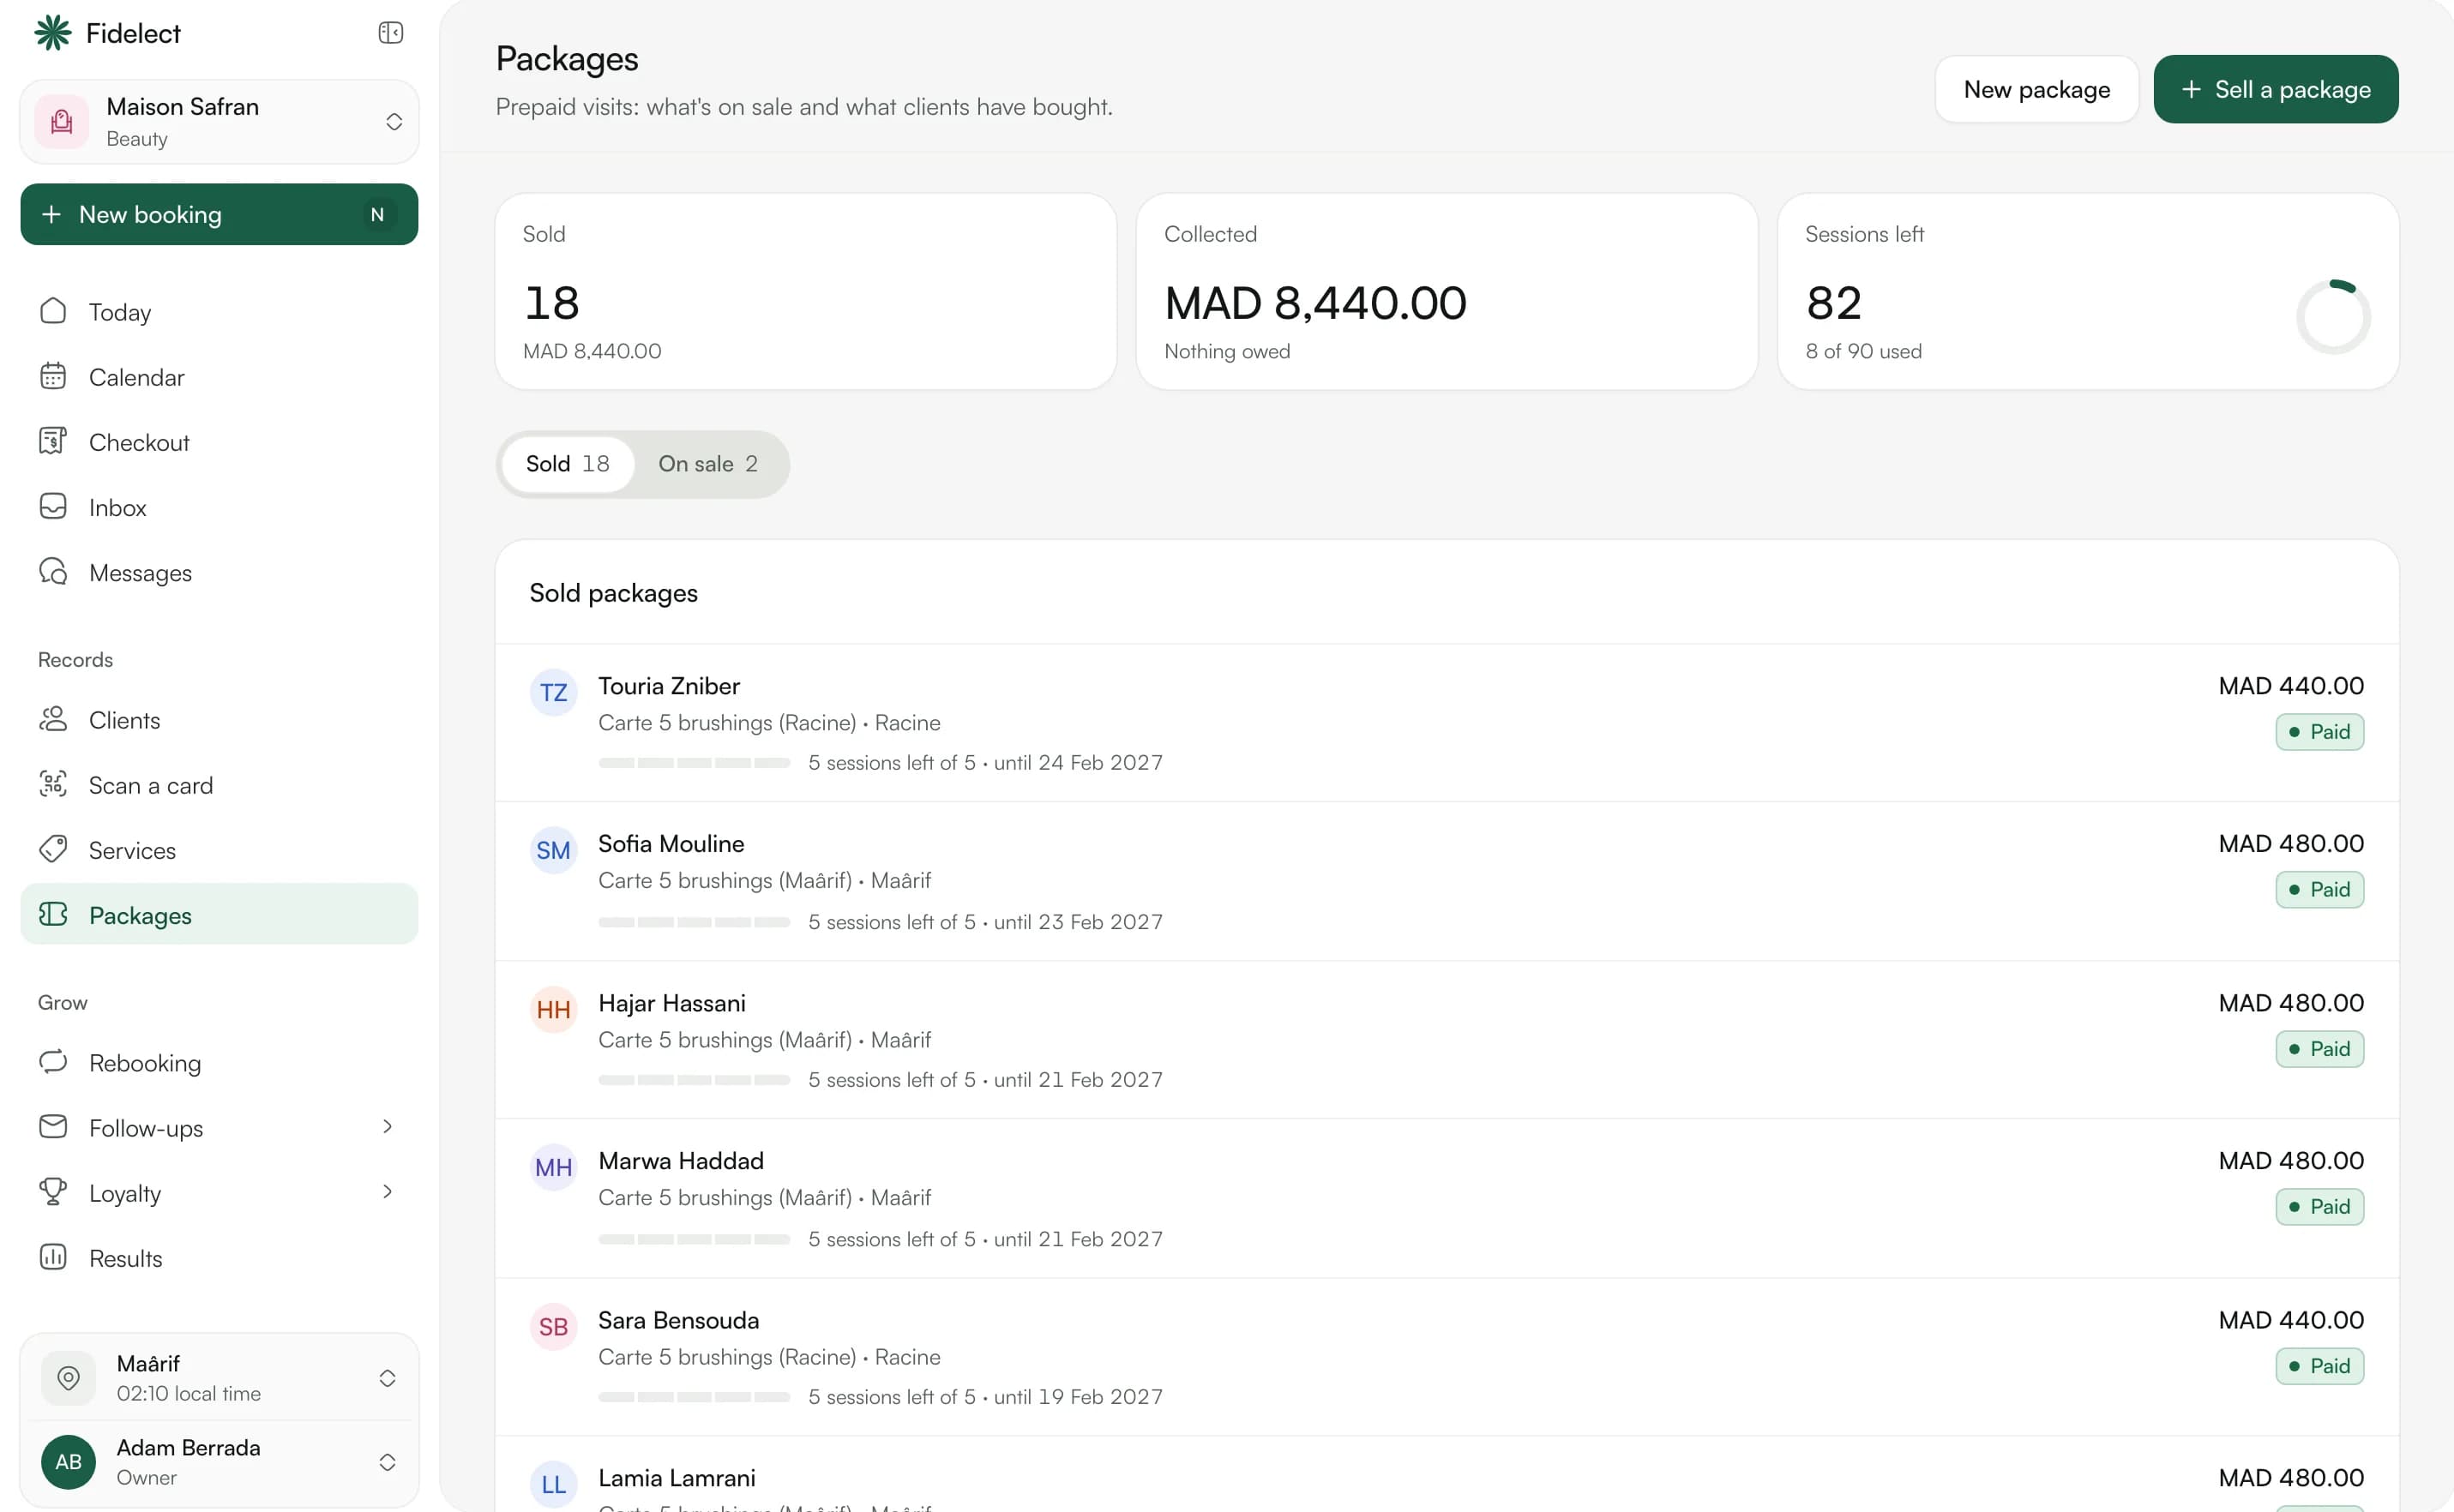The width and height of the screenshot is (2454, 1512).
Task: Click the Packages ticket icon
Action: pos(53,914)
